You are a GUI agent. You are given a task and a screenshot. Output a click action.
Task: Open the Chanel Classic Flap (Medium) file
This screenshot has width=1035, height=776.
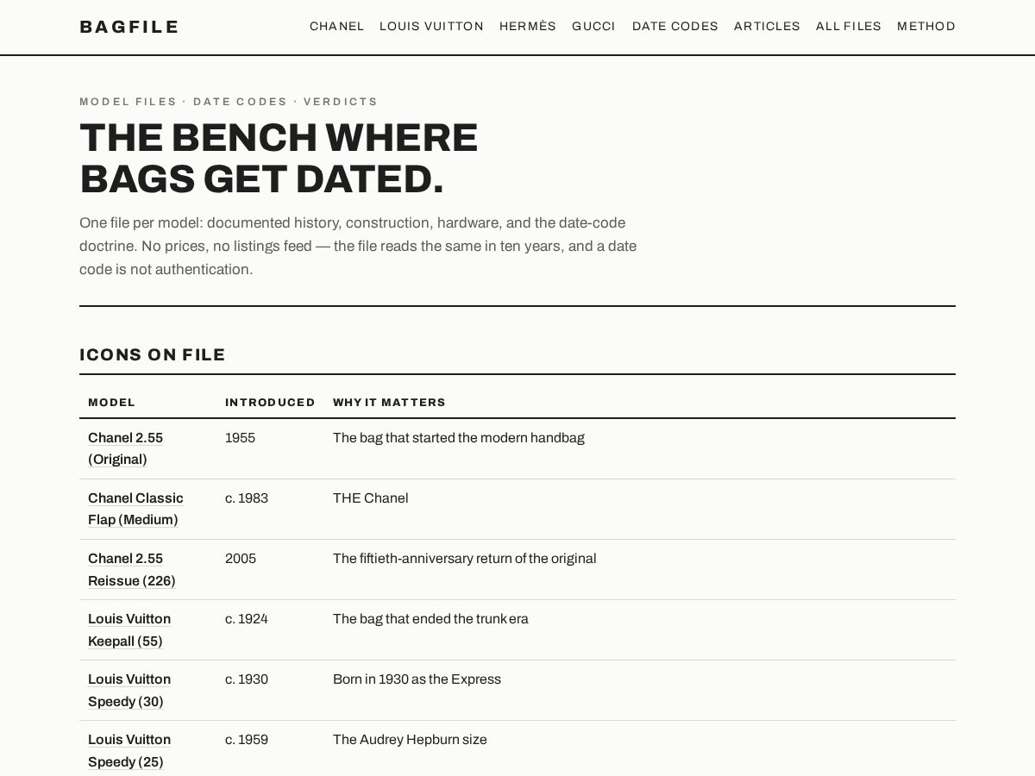point(135,509)
